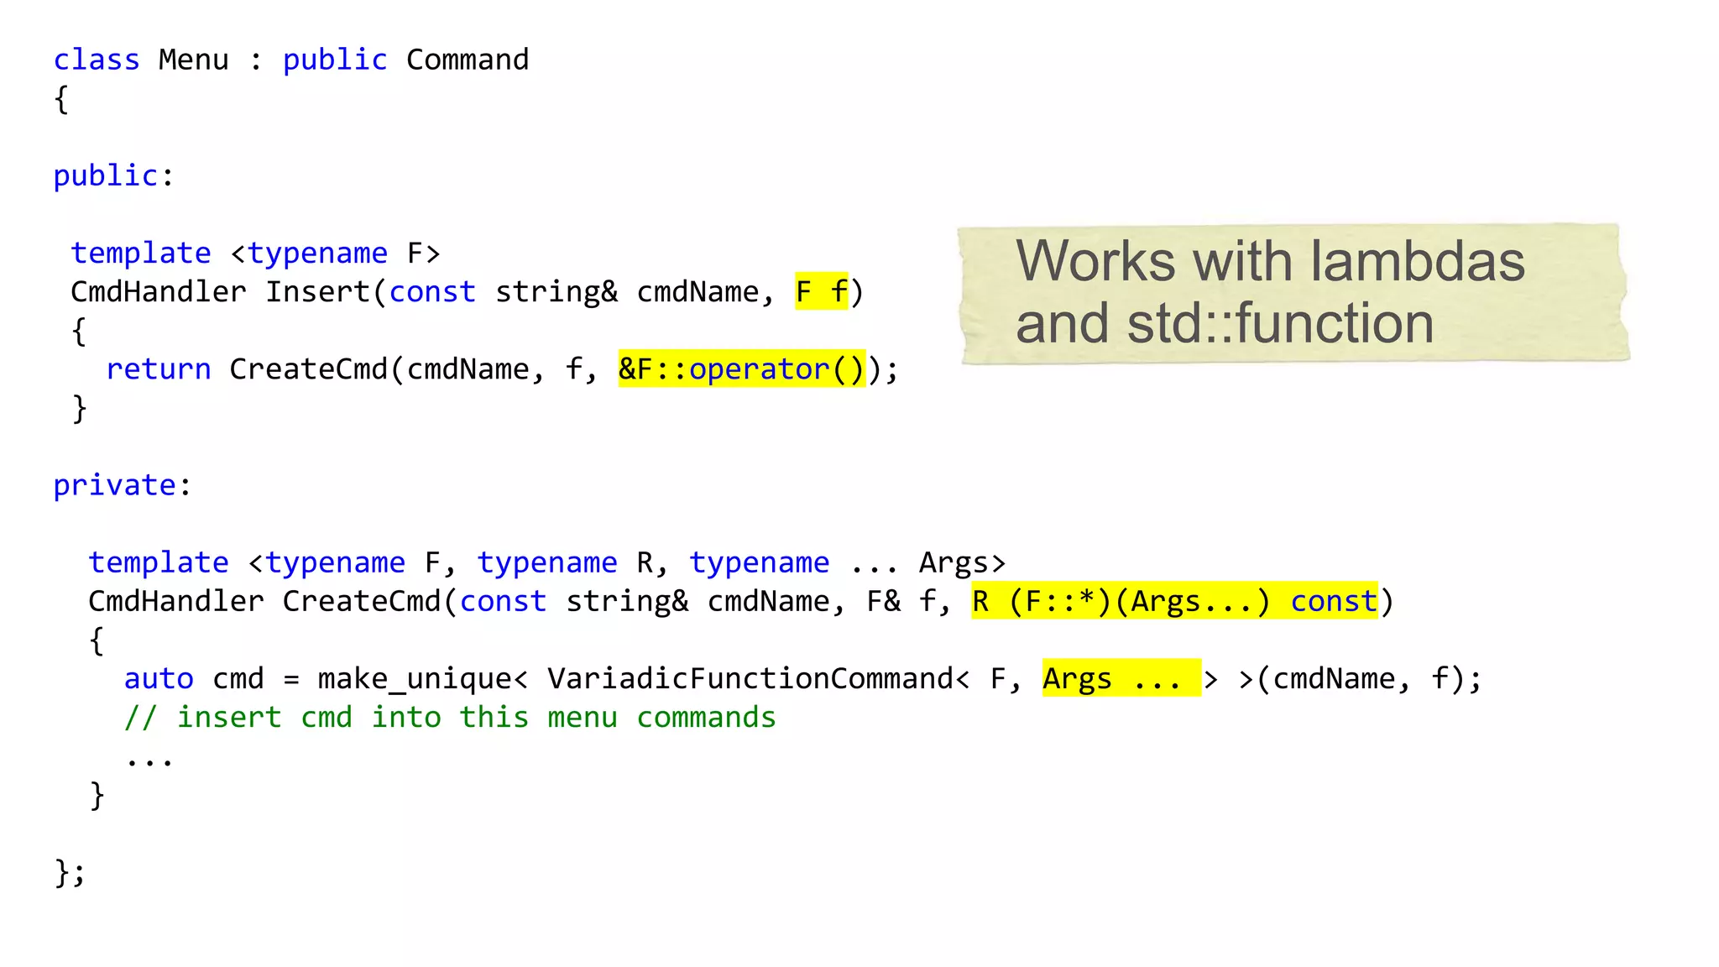Click 'template <typename F, typename R, typename ... Args>' line

[x=547, y=562]
